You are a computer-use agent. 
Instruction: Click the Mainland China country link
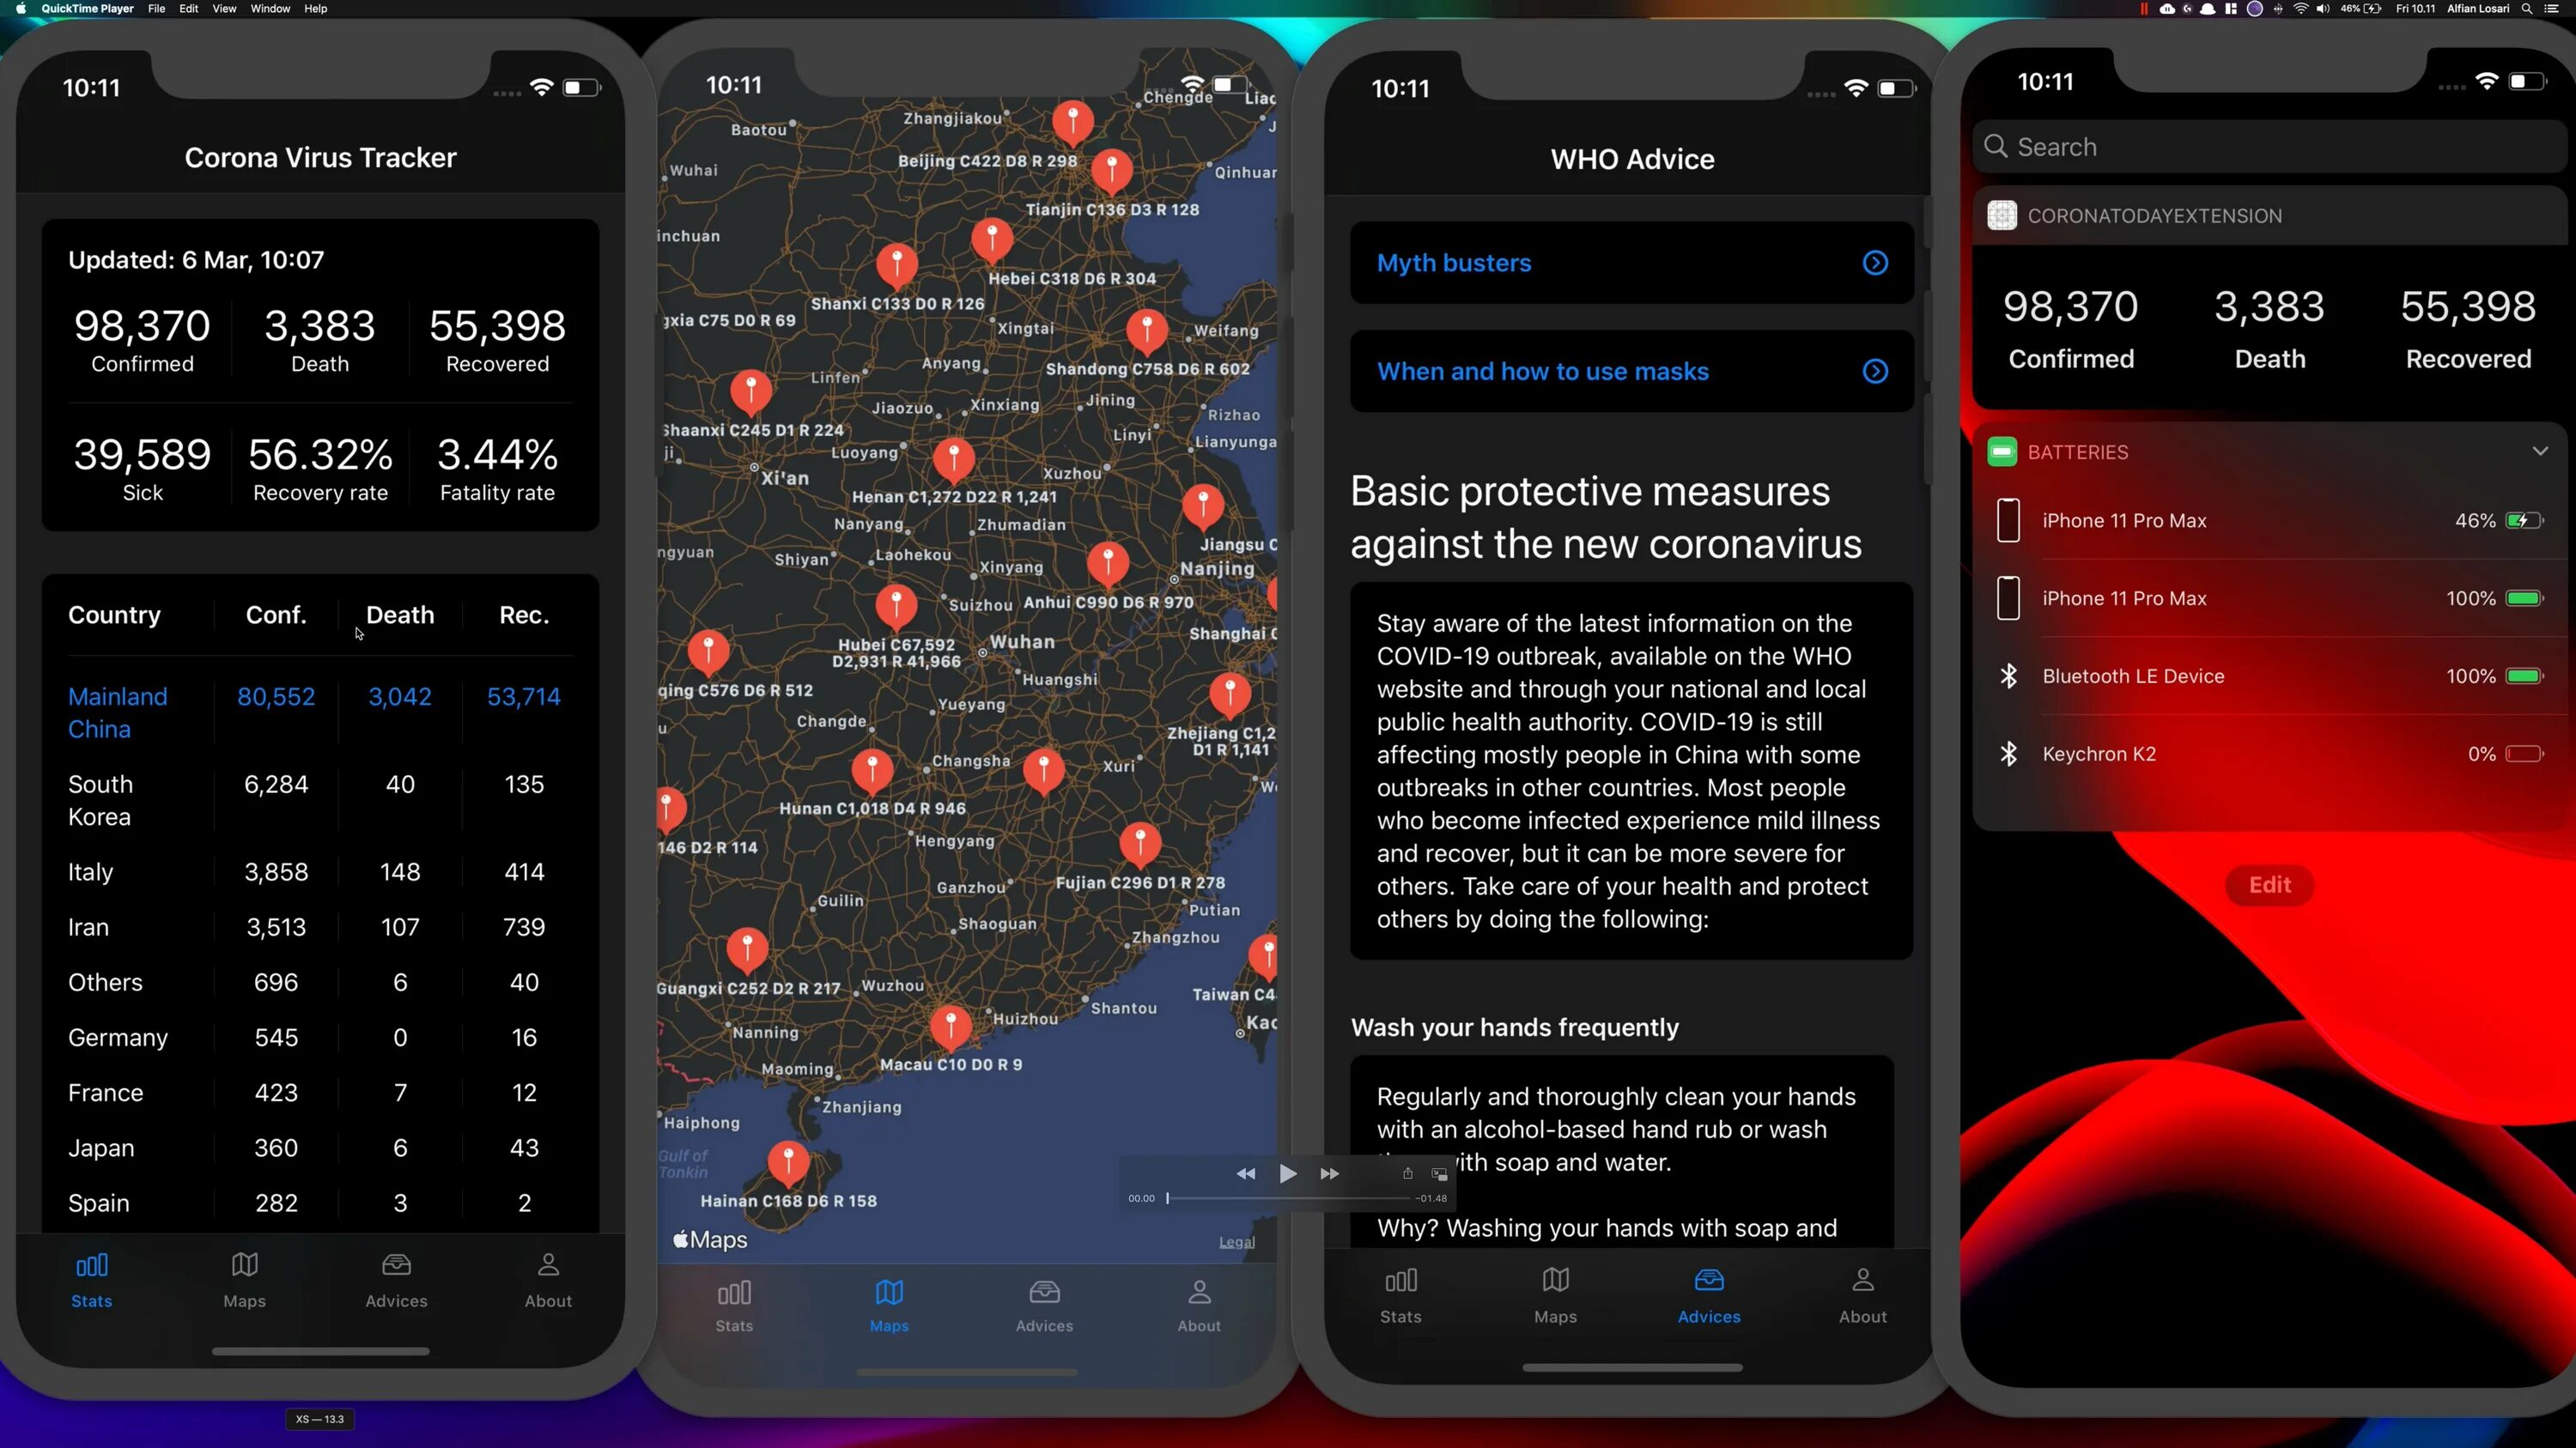tap(117, 712)
